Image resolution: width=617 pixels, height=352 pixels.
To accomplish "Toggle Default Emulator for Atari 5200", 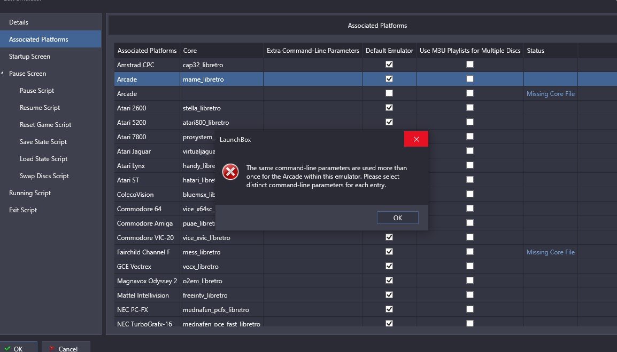I will coord(389,122).
